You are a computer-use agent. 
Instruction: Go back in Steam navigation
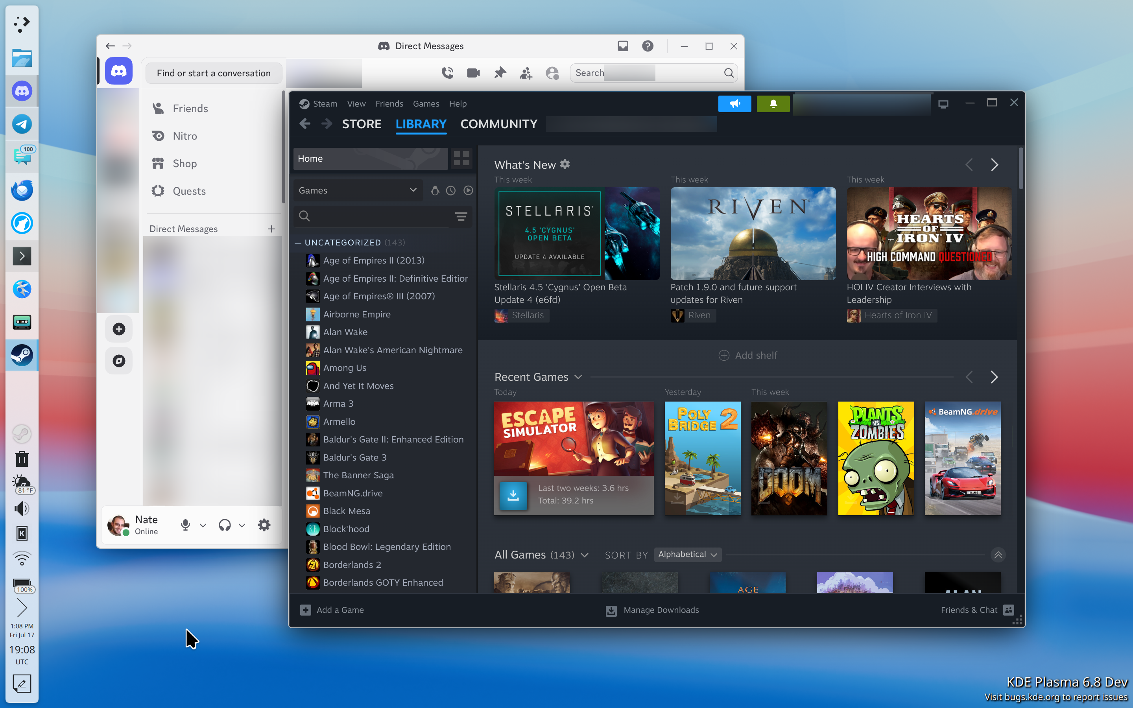[x=305, y=124]
